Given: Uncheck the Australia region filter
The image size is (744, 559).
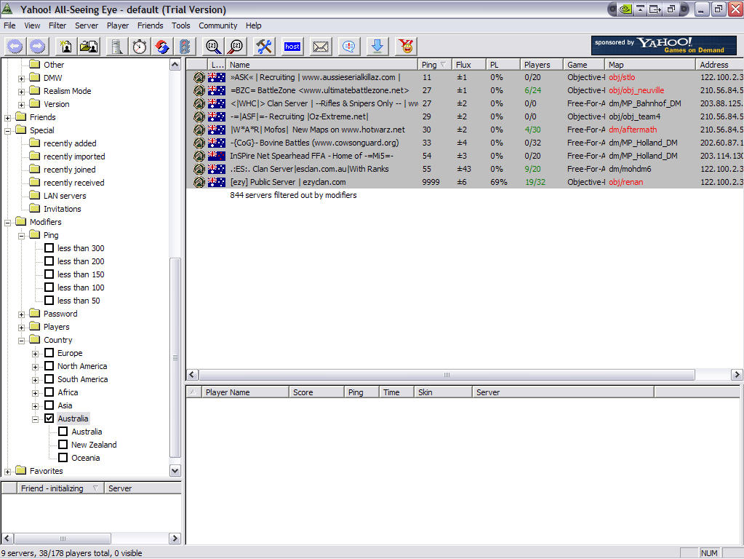Looking at the screenshot, I should coord(49,419).
